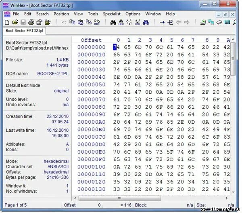
Task: Click the horizontal scrollbar thumb
Action: click(120, 198)
